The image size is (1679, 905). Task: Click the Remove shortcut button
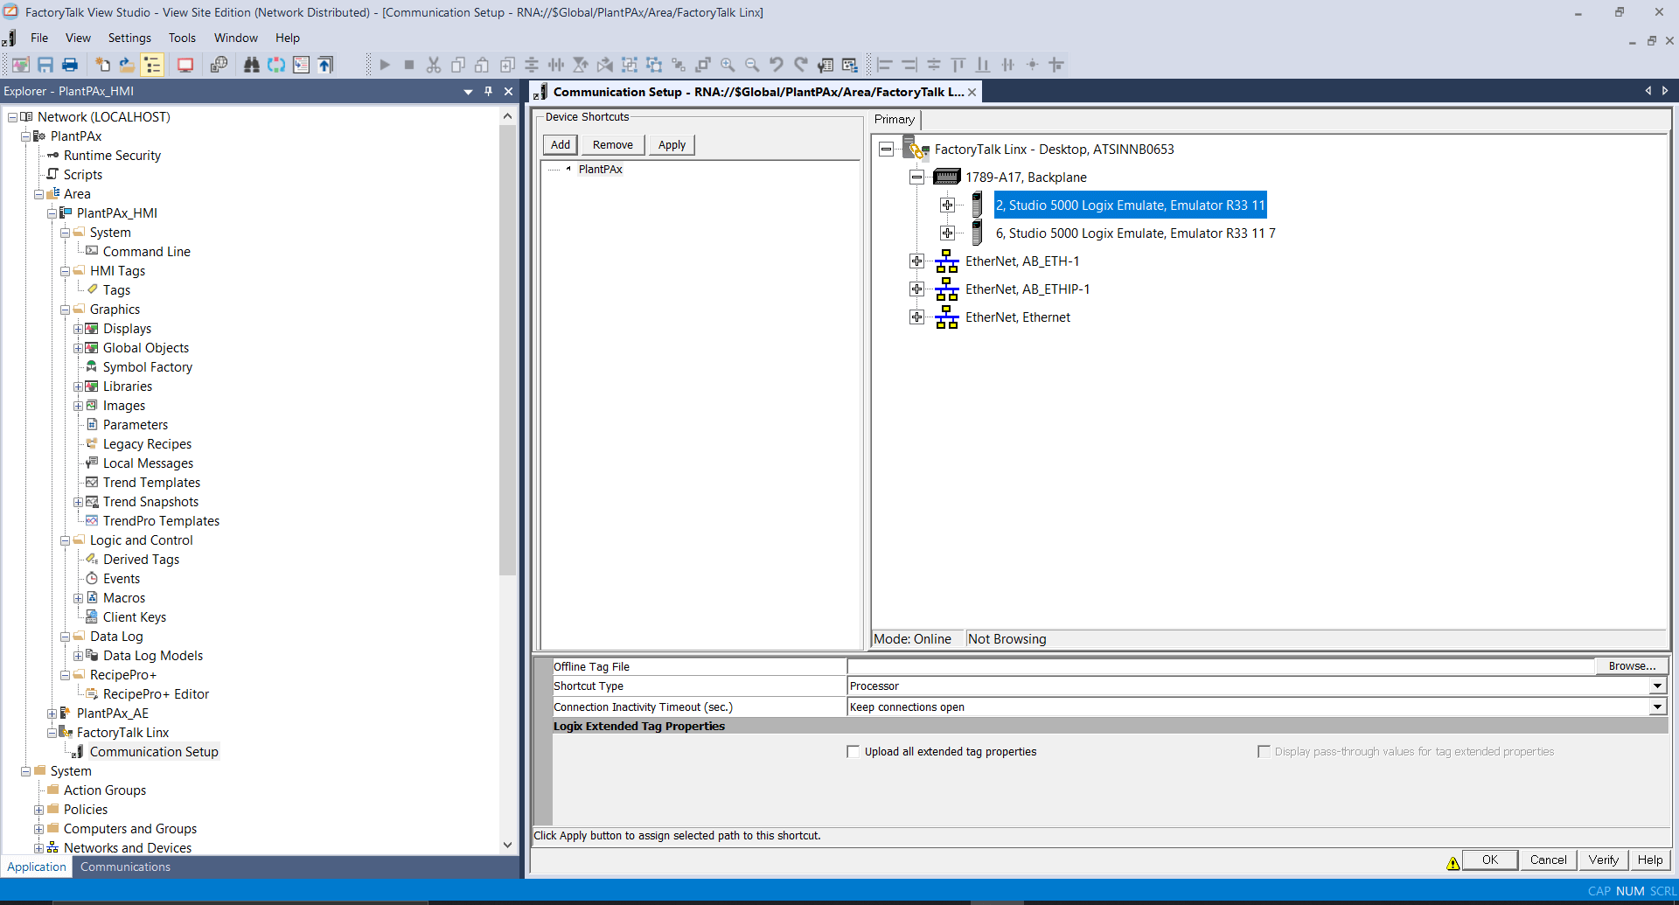click(613, 145)
